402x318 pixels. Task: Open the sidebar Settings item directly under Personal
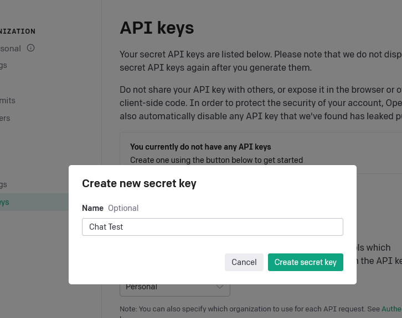[x=3, y=66]
